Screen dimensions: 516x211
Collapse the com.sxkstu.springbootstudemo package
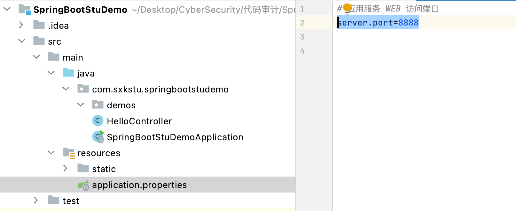[66, 89]
